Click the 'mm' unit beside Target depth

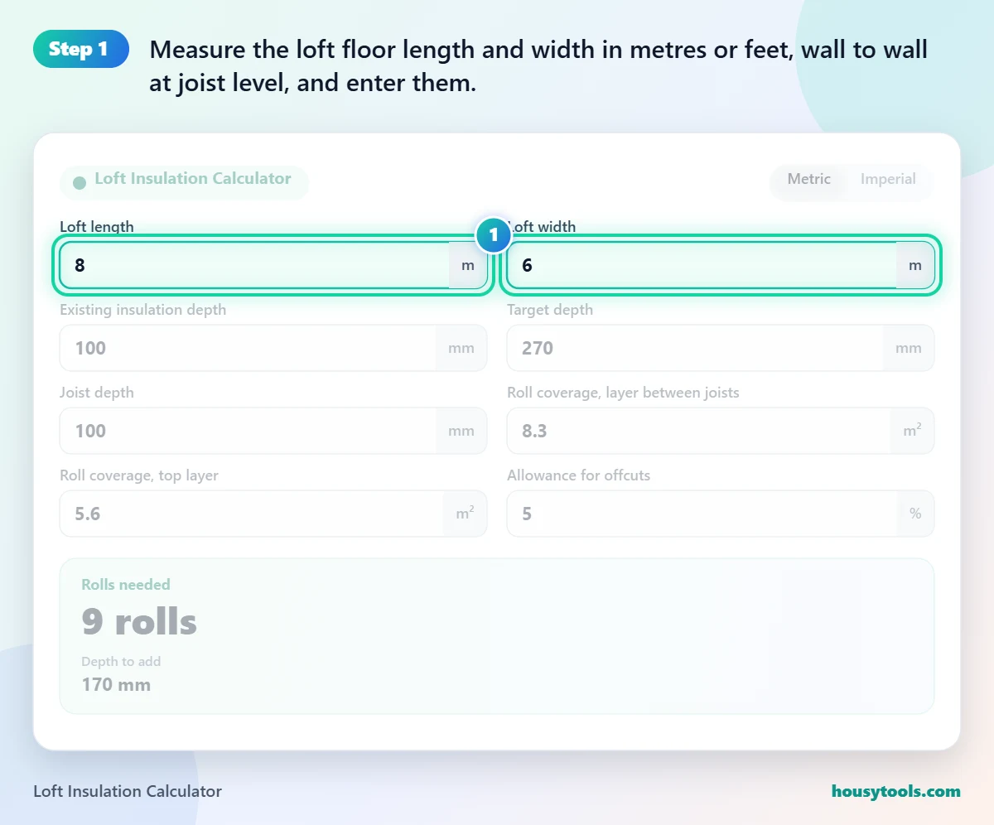[909, 348]
